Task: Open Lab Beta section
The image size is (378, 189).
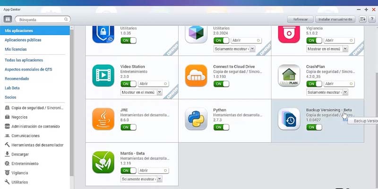Action: (x=12, y=88)
